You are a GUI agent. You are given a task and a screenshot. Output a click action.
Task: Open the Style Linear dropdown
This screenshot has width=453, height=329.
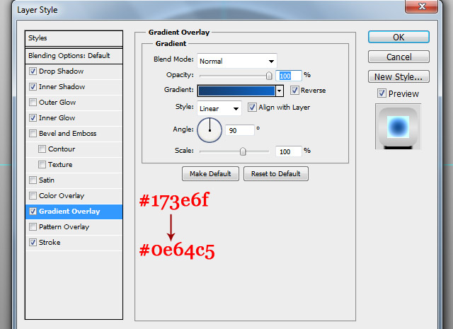219,108
